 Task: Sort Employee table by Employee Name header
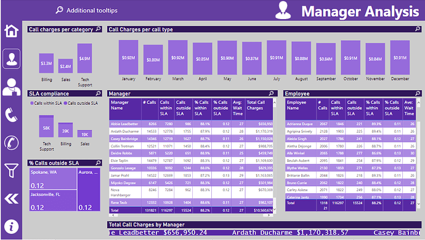click(301, 109)
